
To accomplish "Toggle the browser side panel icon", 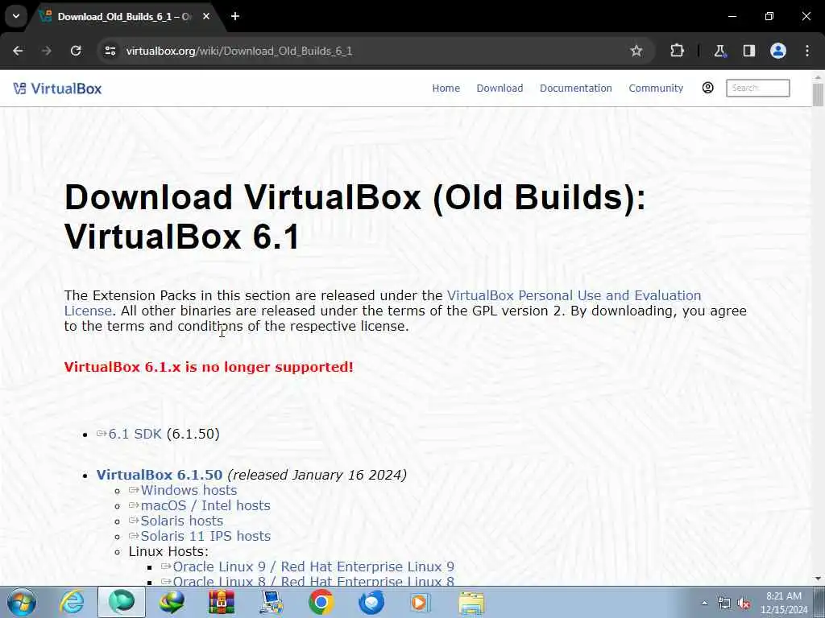I will 749,51.
